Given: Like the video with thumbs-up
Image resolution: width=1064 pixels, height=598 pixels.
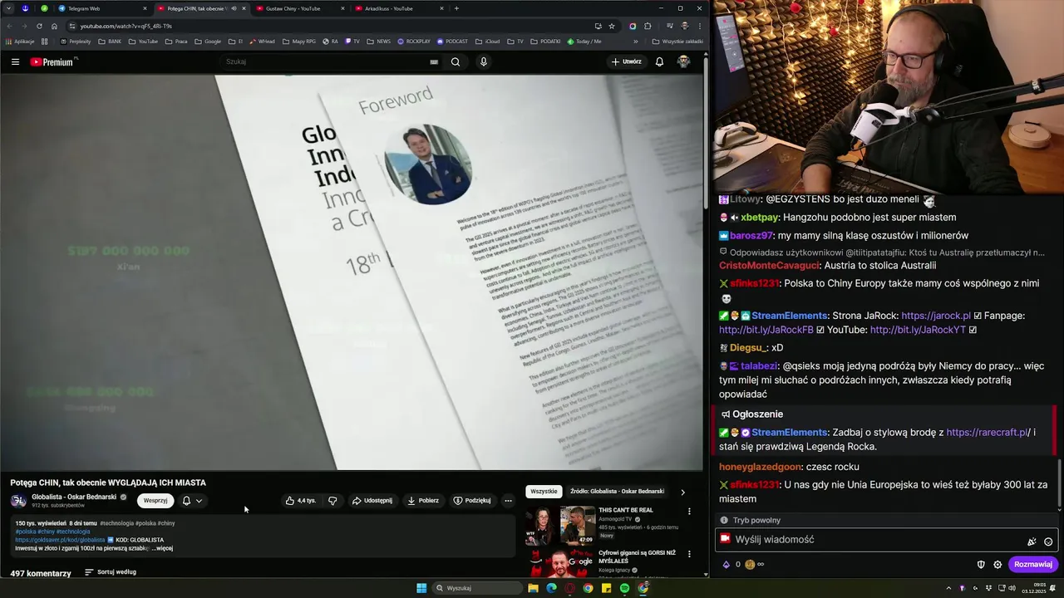Looking at the screenshot, I should 300,501.
